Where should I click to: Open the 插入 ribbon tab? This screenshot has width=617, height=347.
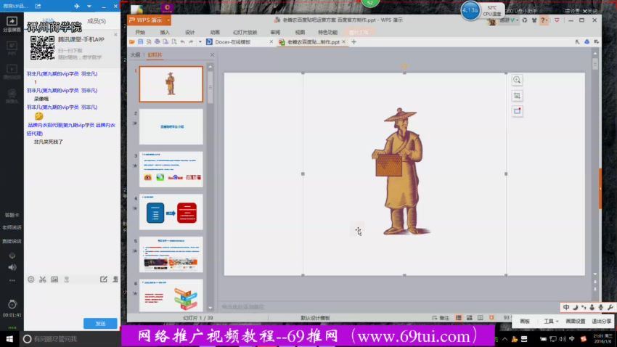165,32
